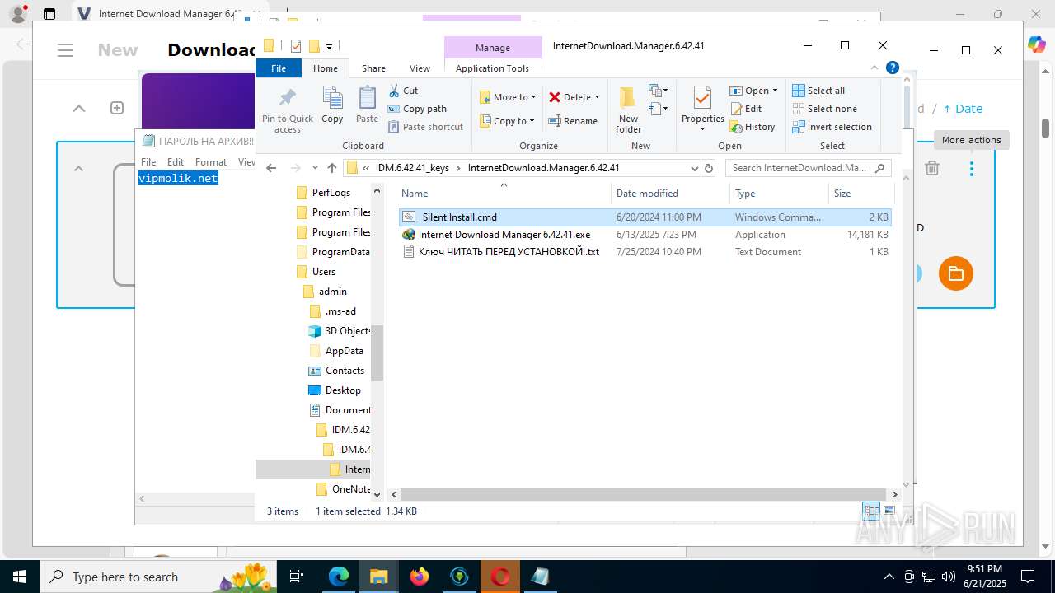The width and height of the screenshot is (1055, 593).
Task: Switch to large icons view
Action: 889,511
